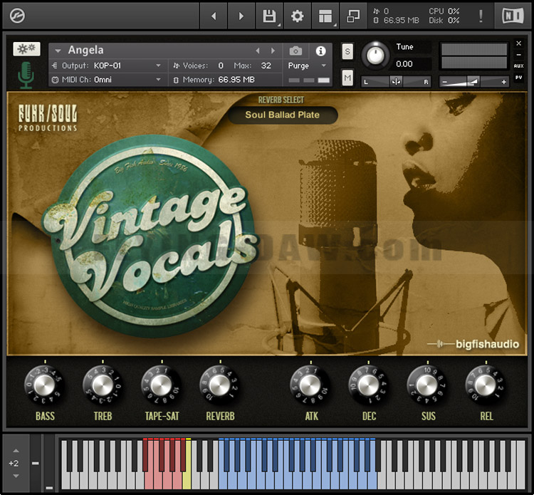Click the camera snapshot icon

pos(295,51)
